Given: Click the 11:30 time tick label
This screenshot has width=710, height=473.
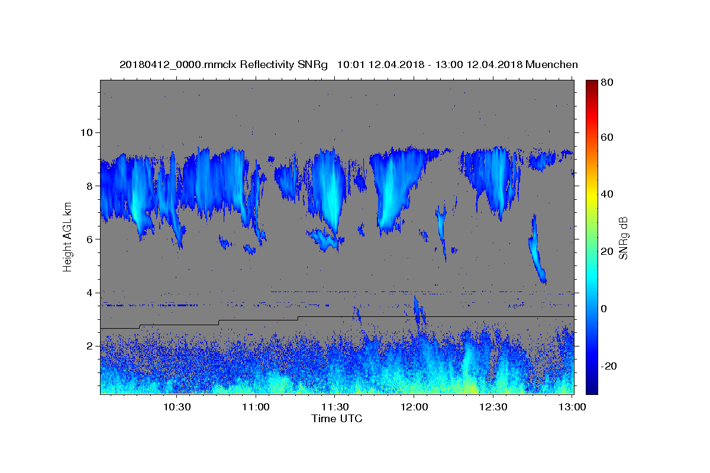Looking at the screenshot, I should coord(335,407).
